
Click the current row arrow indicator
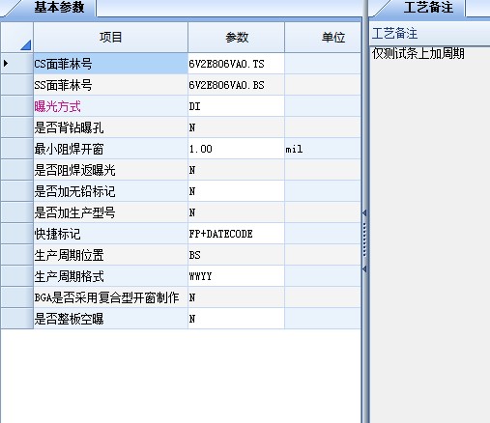click(6, 63)
